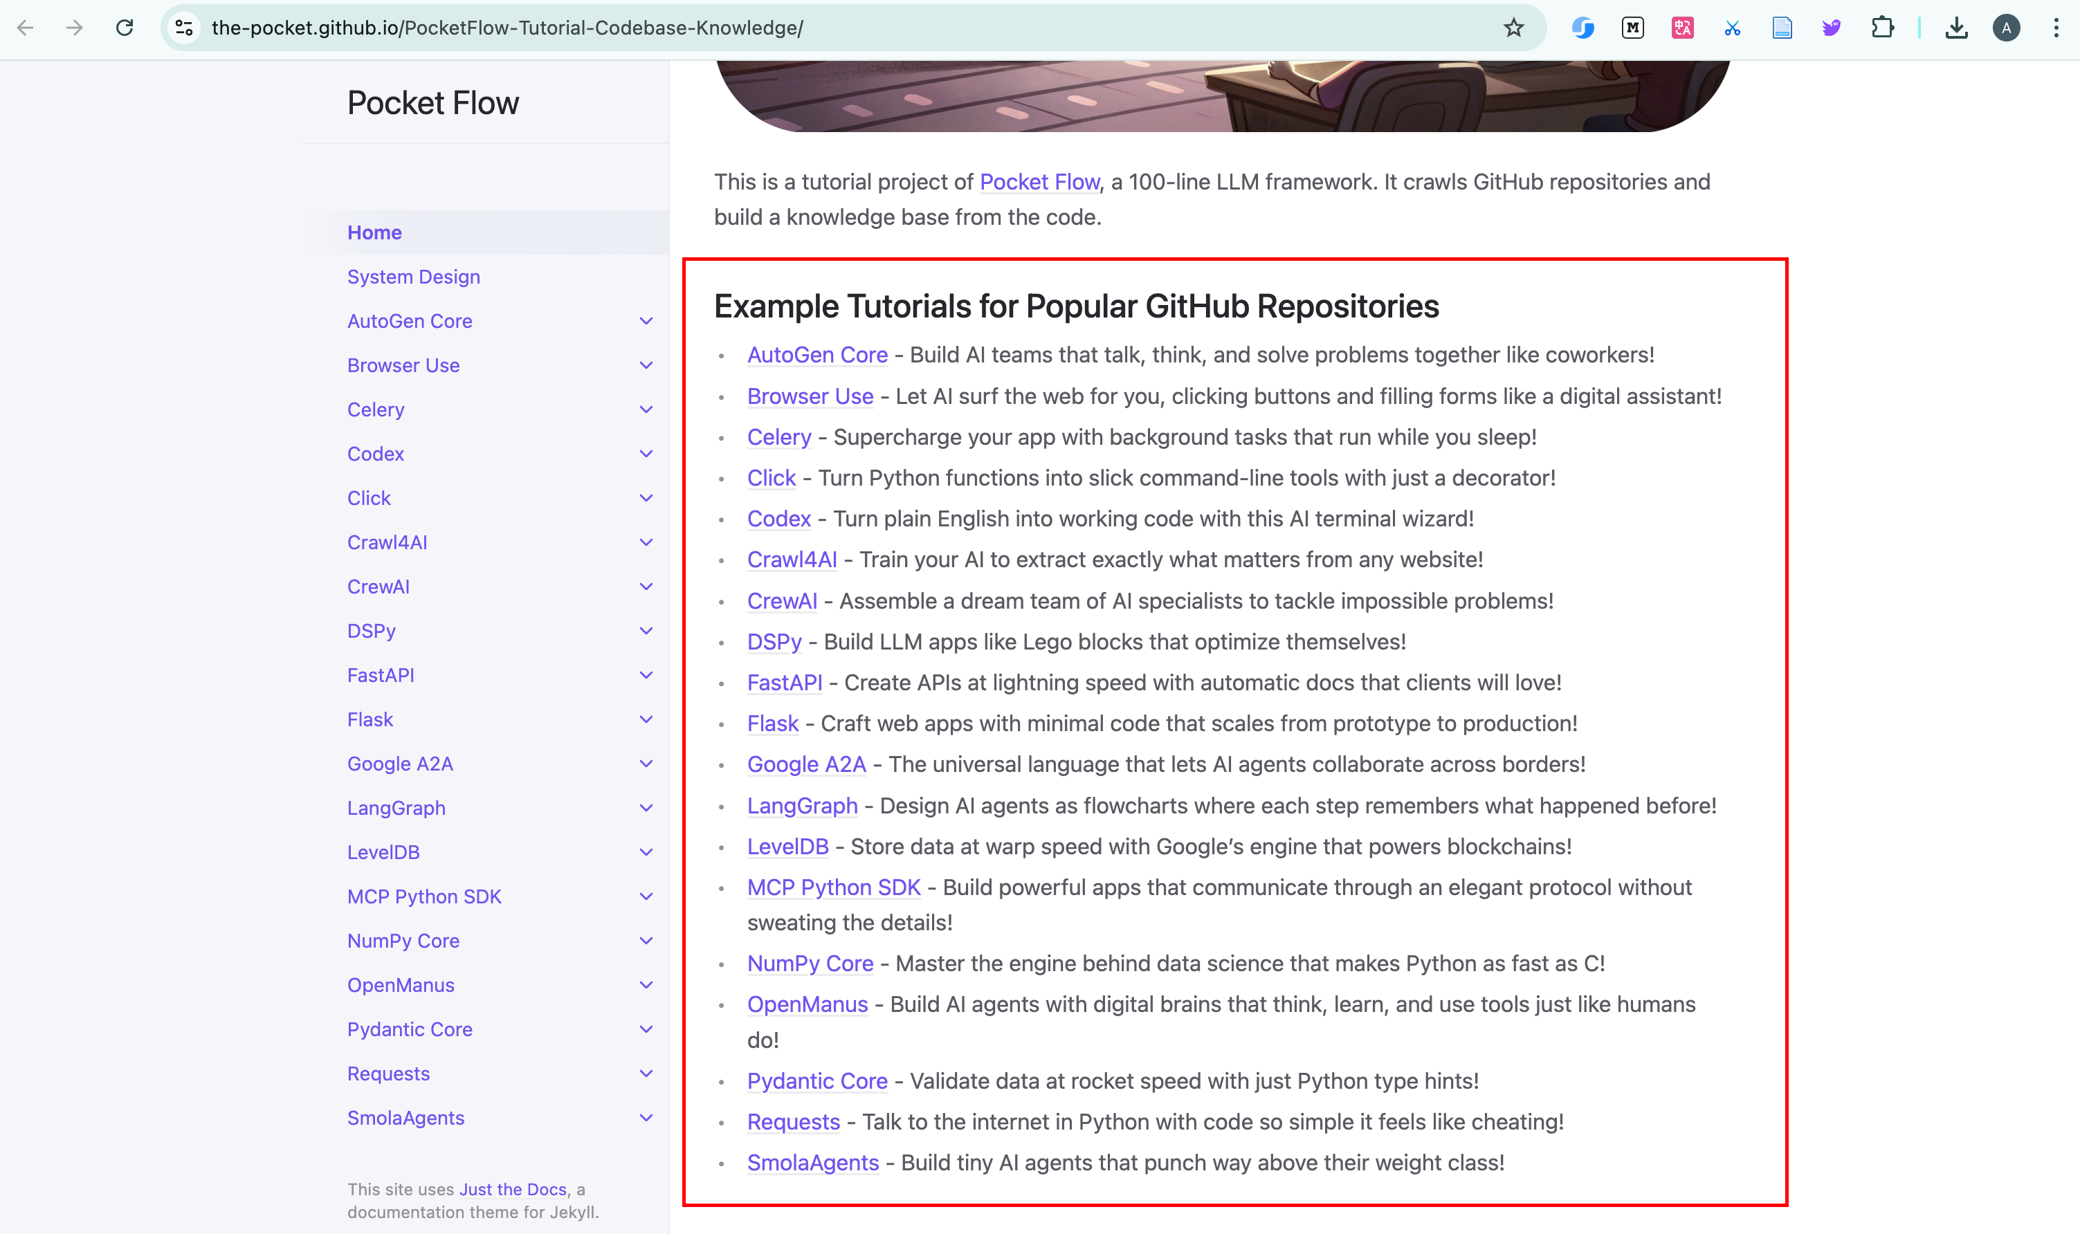This screenshot has width=2080, height=1234.
Task: Open SmolaAgents tutorial link in list
Action: (812, 1163)
